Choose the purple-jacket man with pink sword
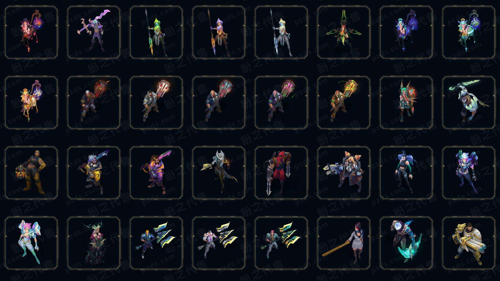 click(x=156, y=173)
